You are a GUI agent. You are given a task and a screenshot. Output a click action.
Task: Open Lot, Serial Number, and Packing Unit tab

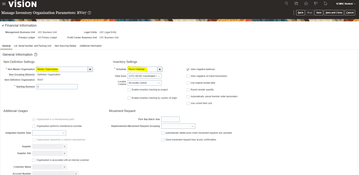(33, 46)
